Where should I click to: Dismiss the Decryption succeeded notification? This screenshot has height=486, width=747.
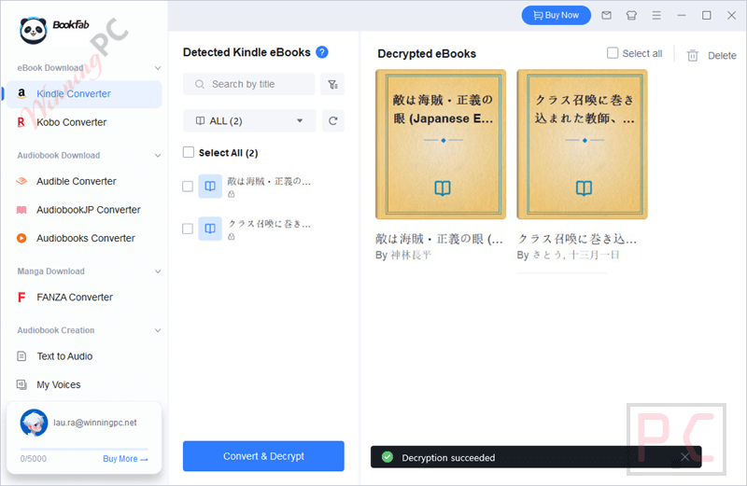(x=684, y=457)
